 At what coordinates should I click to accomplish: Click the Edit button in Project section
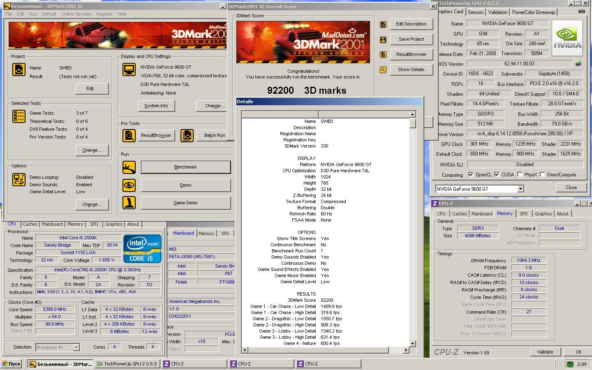click(x=92, y=88)
